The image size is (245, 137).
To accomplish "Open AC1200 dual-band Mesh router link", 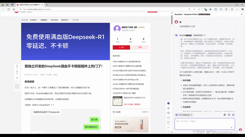I will coord(130,71).
